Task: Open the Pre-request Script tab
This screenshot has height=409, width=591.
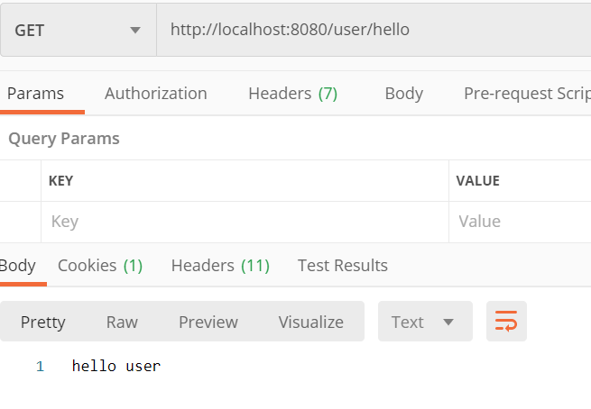Action: click(527, 94)
